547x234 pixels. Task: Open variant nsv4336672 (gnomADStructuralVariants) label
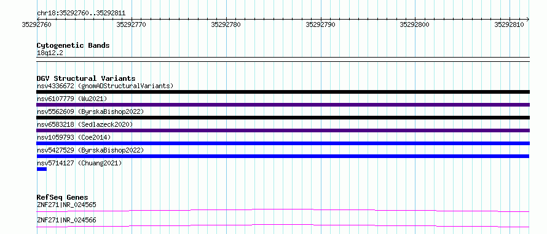click(x=105, y=86)
